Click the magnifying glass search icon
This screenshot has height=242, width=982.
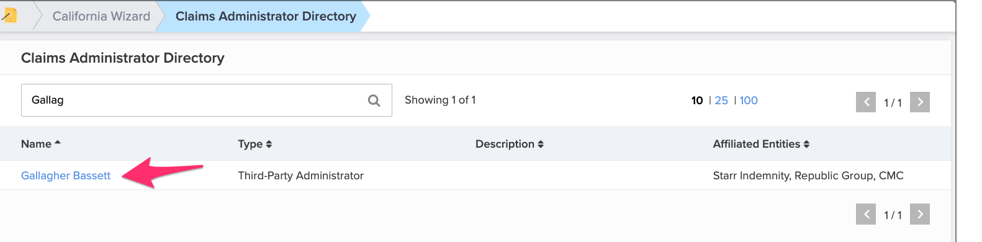(x=374, y=101)
